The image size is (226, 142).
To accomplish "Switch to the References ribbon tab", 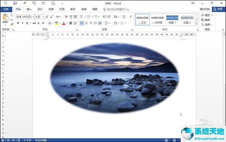I will click(x=62, y=9).
